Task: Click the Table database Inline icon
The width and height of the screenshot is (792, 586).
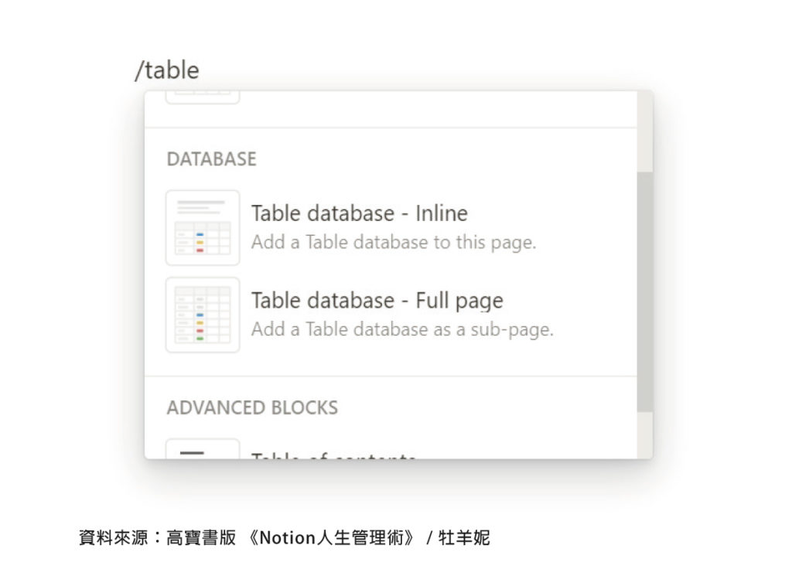Action: tap(203, 227)
